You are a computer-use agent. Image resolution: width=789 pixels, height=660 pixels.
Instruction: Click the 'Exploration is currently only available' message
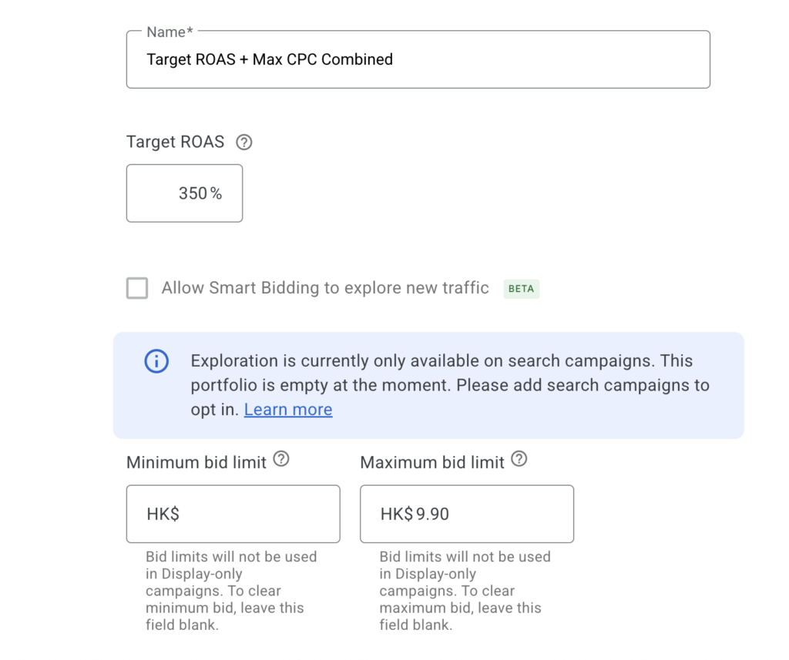450,385
